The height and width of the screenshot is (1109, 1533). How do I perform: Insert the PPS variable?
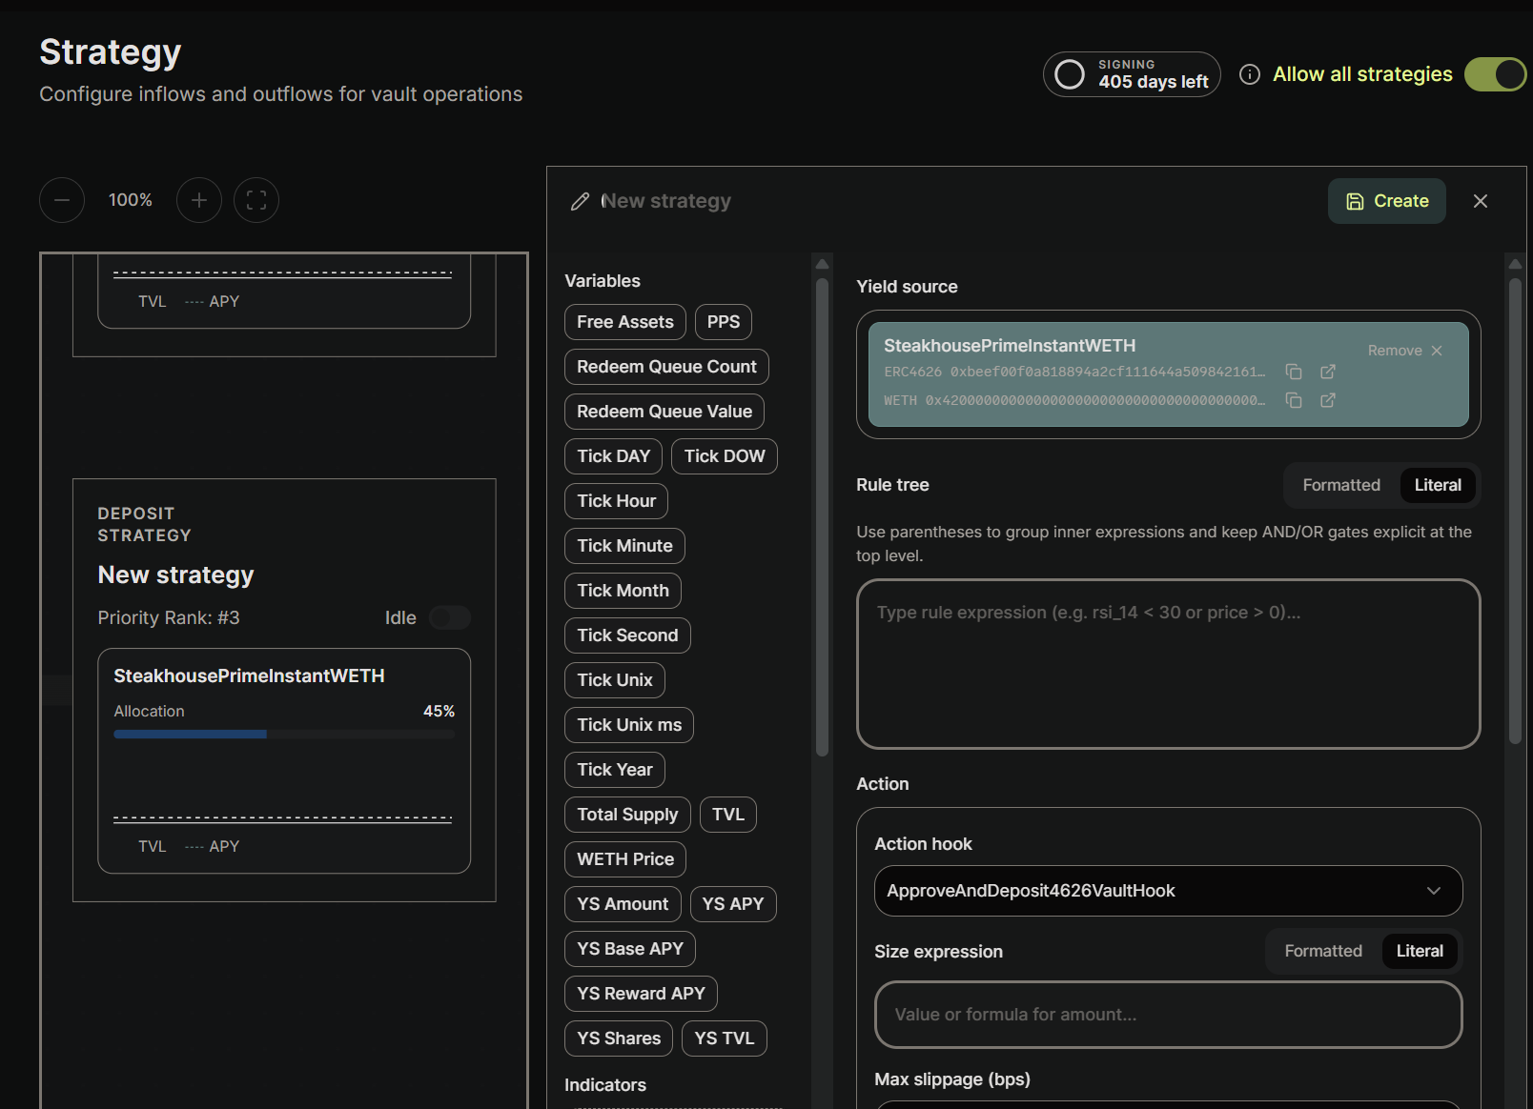click(x=724, y=322)
